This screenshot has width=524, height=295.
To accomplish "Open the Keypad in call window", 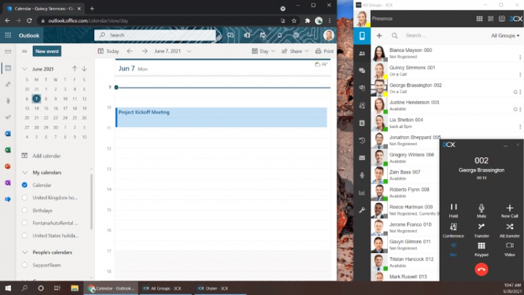I will pos(481,248).
